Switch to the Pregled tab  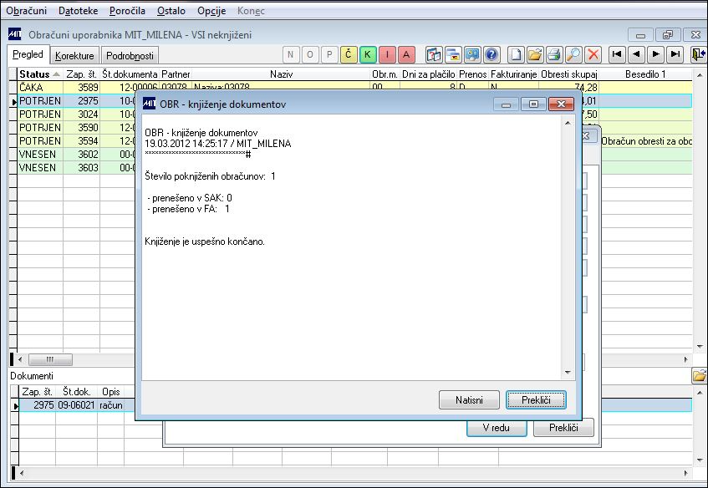(x=28, y=54)
